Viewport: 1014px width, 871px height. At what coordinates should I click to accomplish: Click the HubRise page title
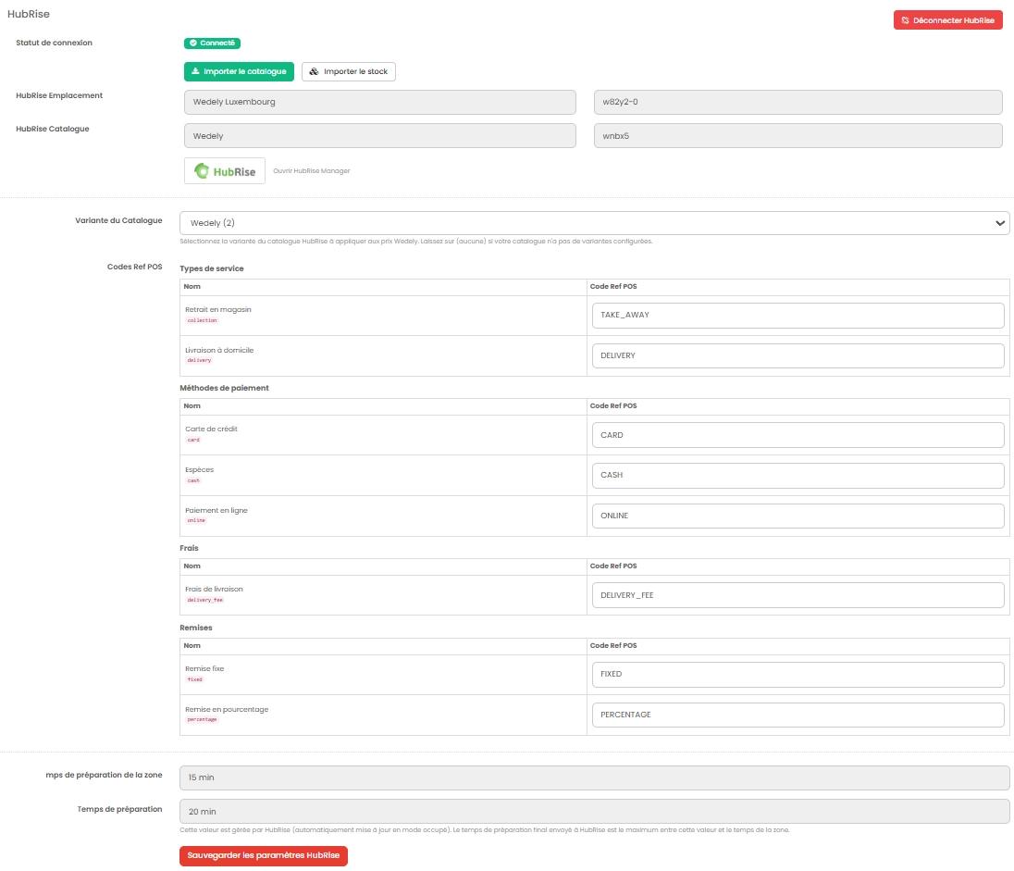point(29,14)
